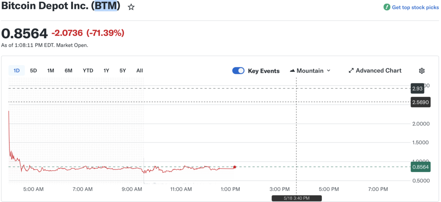
Task: Toggle the Key Events switch
Action: [238, 71]
